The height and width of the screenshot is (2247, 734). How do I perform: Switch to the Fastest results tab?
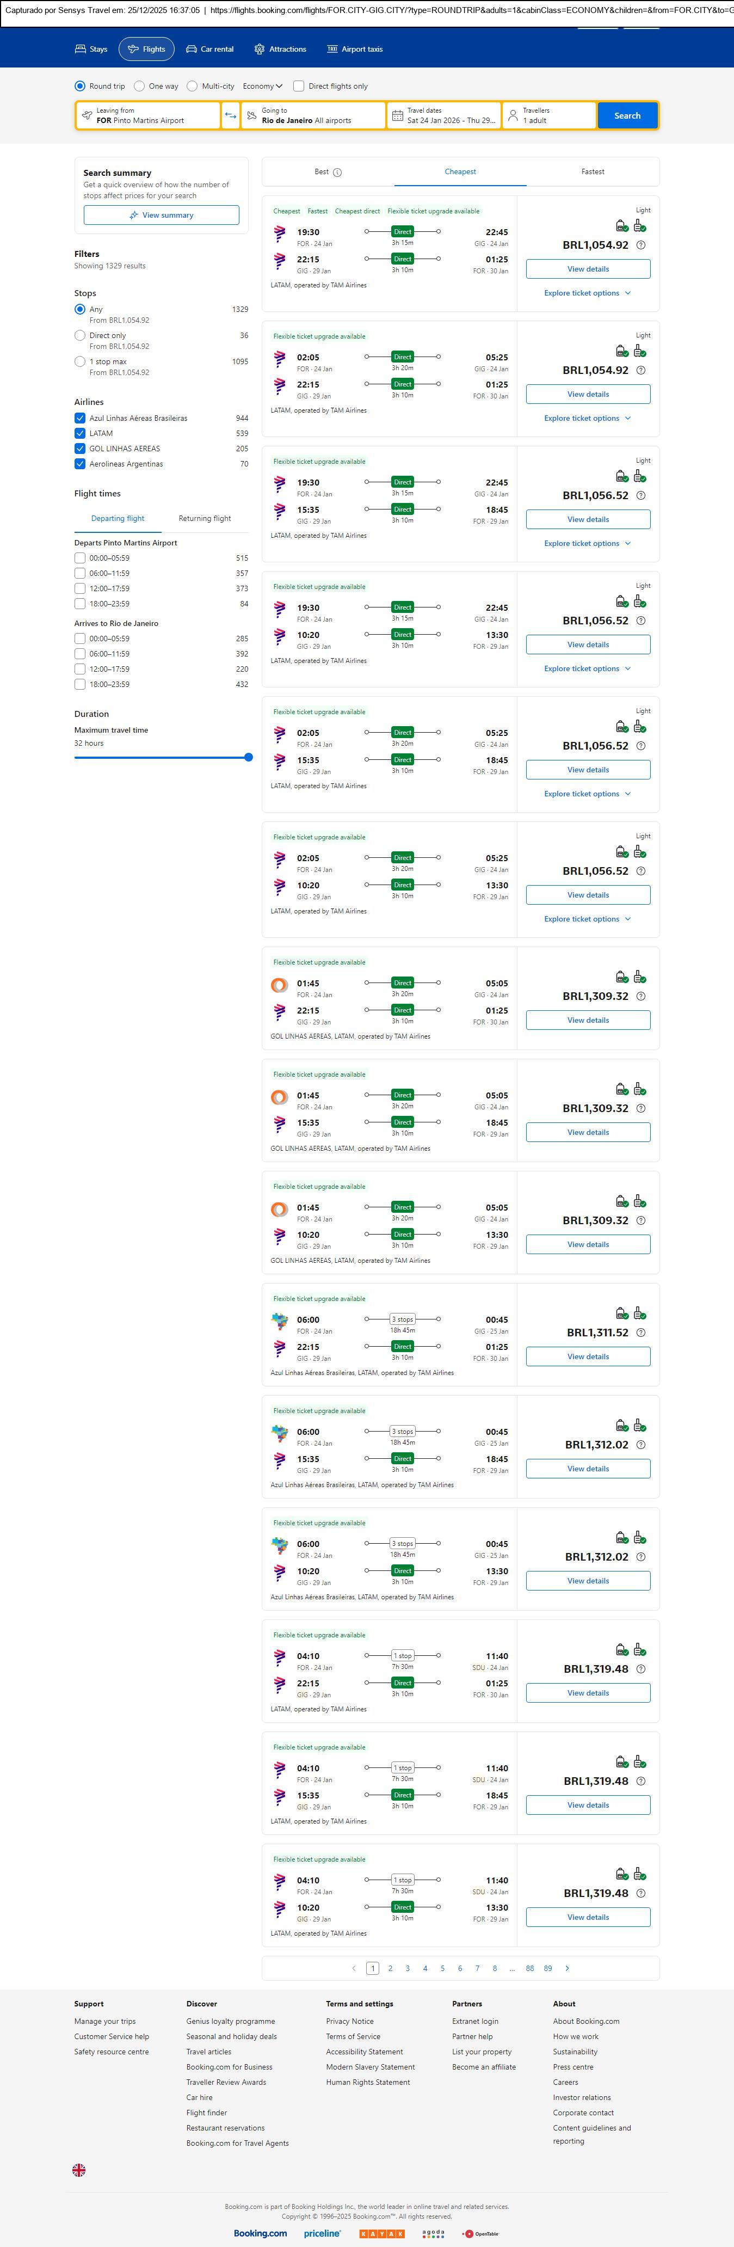(593, 172)
